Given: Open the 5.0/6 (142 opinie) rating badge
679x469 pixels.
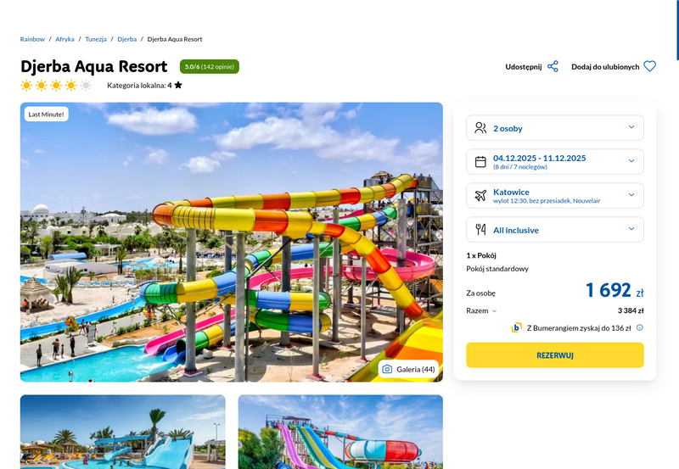Looking at the screenshot, I should point(209,67).
